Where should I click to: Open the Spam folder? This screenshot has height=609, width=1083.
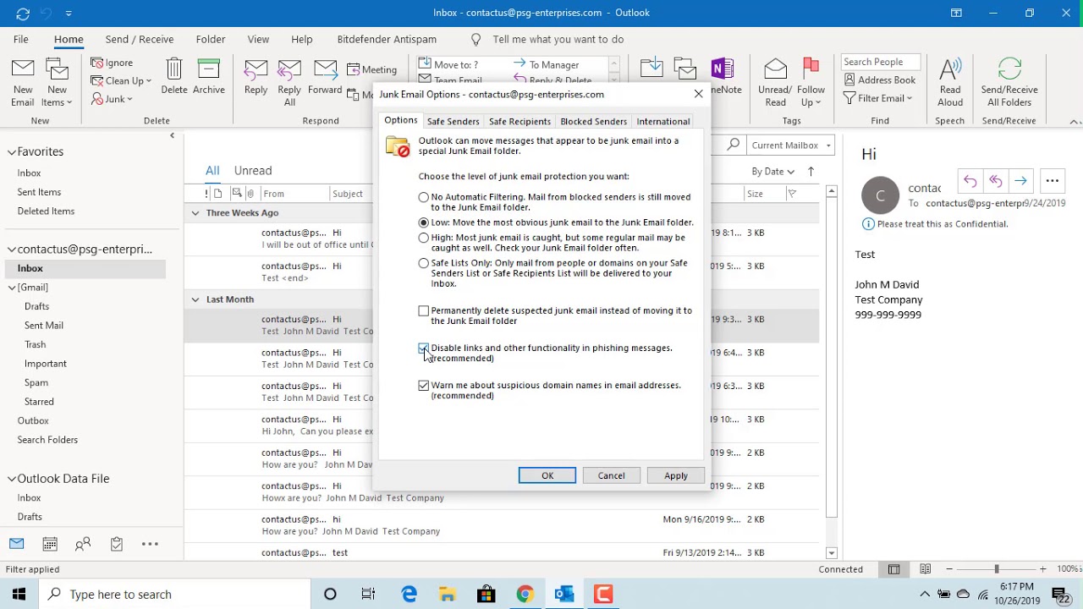tap(36, 382)
